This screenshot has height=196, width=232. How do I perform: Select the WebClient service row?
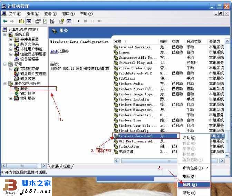169,79
